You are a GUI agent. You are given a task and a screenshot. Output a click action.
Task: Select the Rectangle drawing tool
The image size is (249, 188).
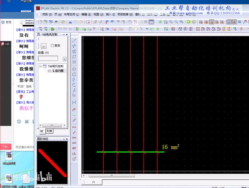pyautogui.click(x=74, y=57)
